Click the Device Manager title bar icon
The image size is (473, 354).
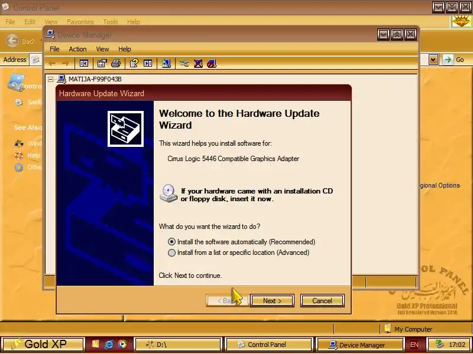click(50, 35)
